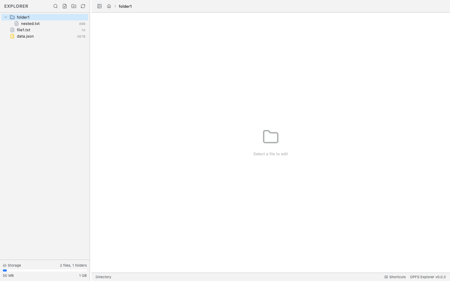Select nested.txt inside folder1
The image size is (450, 281).
[30, 24]
